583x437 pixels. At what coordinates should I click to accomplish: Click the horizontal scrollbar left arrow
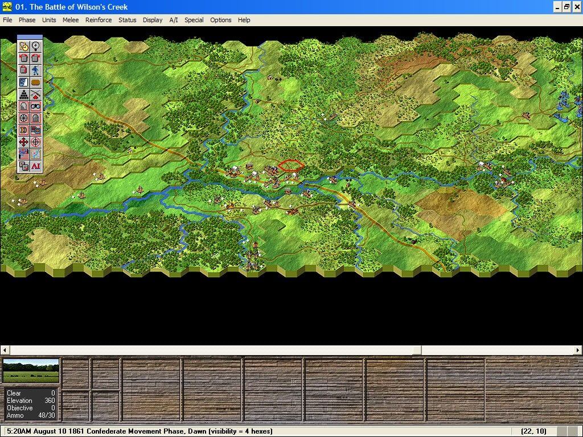[5, 350]
